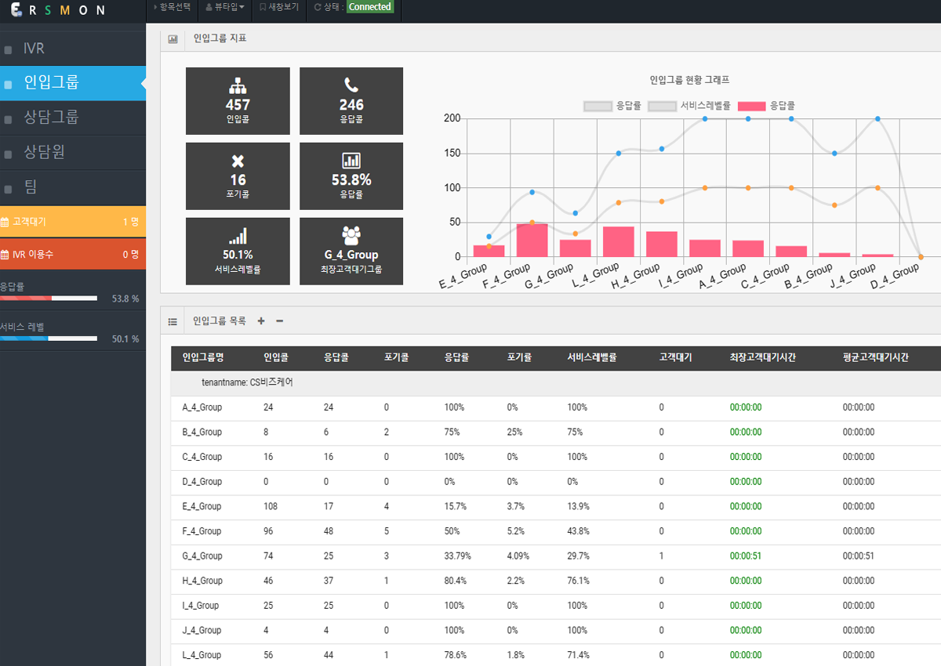Collapse the 인입그룹 목록 with minus button
This screenshot has height=666, width=941.
280,320
